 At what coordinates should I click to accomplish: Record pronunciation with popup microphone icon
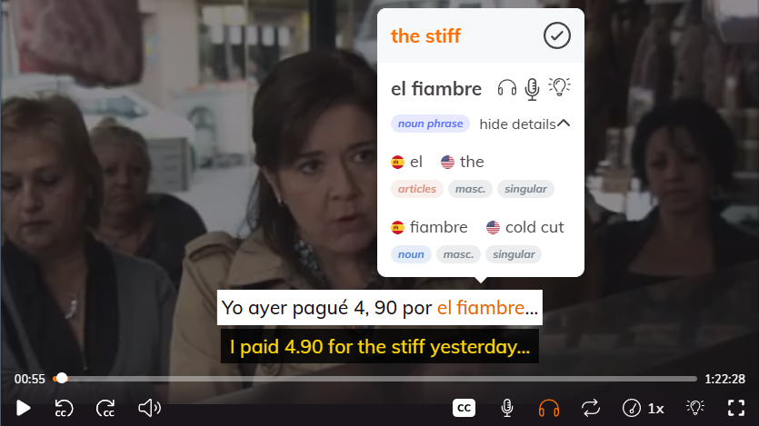532,89
